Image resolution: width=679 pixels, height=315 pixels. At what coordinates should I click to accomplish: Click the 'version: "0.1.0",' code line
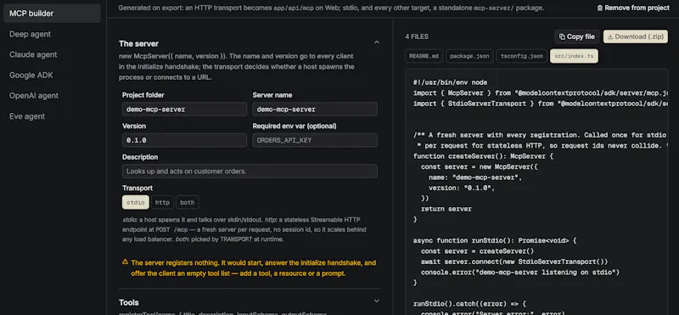click(x=462, y=188)
